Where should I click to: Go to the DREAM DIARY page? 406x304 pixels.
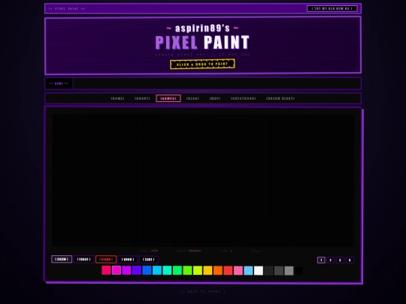(280, 98)
